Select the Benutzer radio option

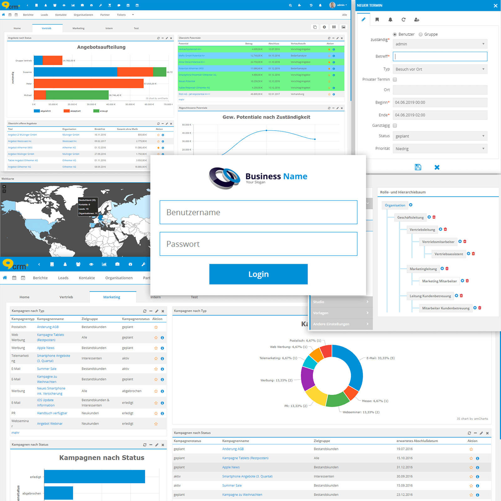pos(395,34)
